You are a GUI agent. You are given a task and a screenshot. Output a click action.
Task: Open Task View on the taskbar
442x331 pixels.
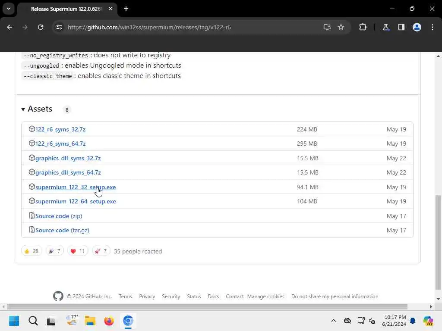[x=51, y=321]
